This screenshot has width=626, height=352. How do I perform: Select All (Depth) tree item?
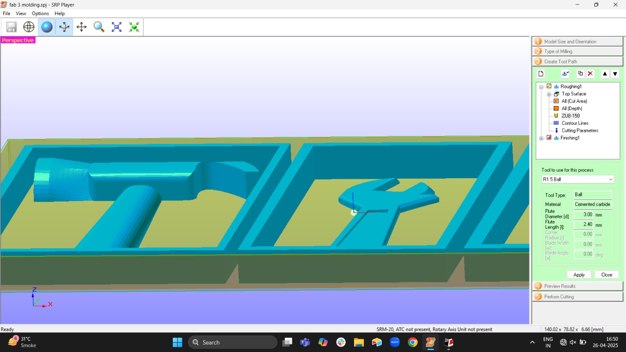coord(572,108)
